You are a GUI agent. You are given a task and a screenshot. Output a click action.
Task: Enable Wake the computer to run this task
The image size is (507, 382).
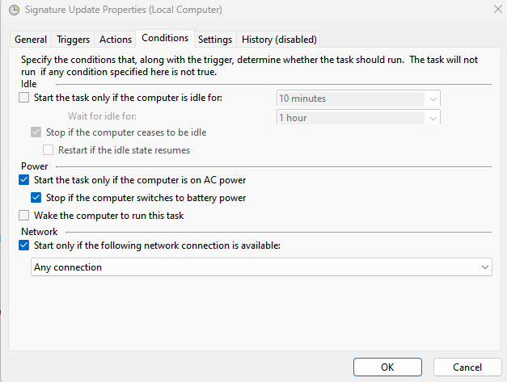pos(24,216)
